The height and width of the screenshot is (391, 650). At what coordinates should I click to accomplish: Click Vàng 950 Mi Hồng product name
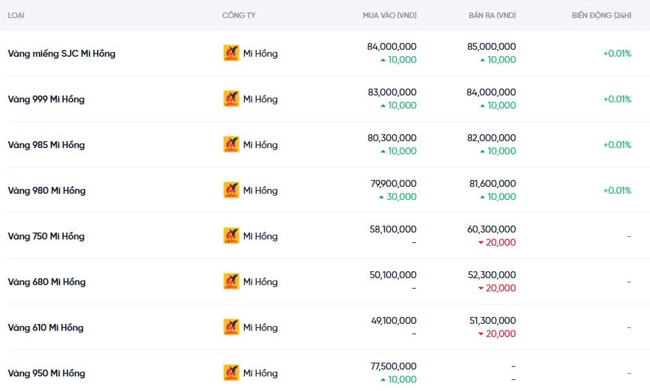point(46,373)
